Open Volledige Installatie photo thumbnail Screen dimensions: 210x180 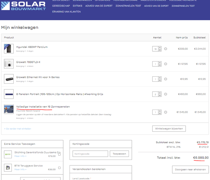point(9,109)
